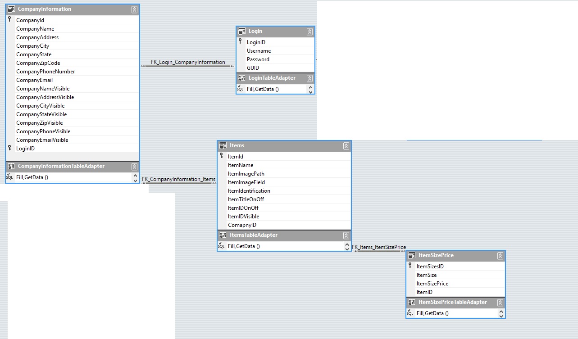Click the SQL icon in LoginTableAdapter row
The image size is (578, 339).
click(239, 89)
